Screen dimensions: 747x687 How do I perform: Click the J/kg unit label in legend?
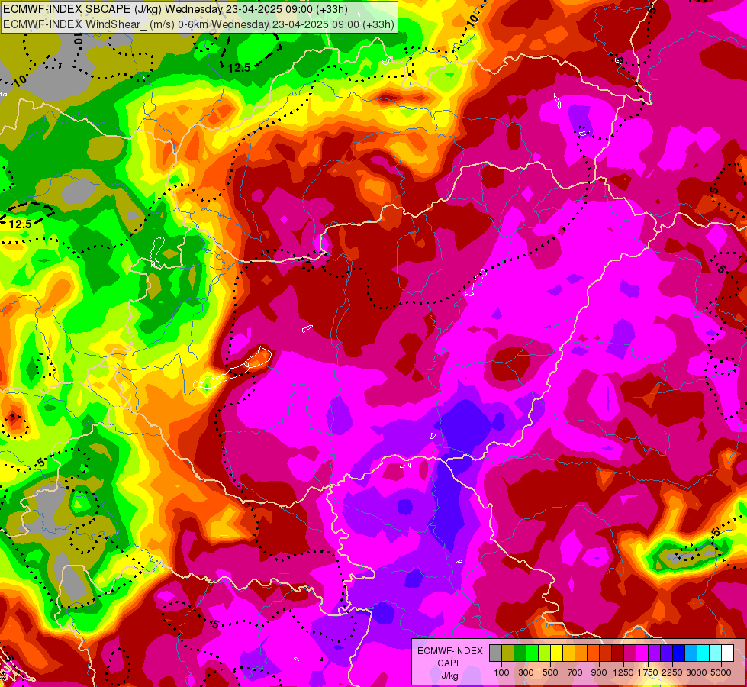click(x=449, y=676)
